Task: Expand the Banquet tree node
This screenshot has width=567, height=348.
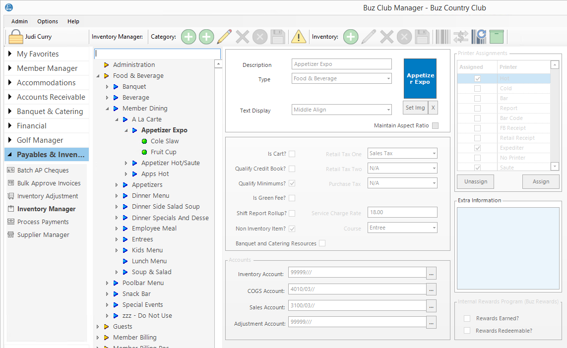Action: [x=107, y=87]
